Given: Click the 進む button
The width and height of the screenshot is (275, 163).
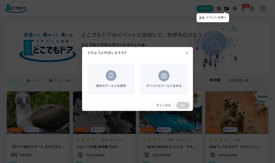Looking at the screenshot, I should (x=183, y=105).
